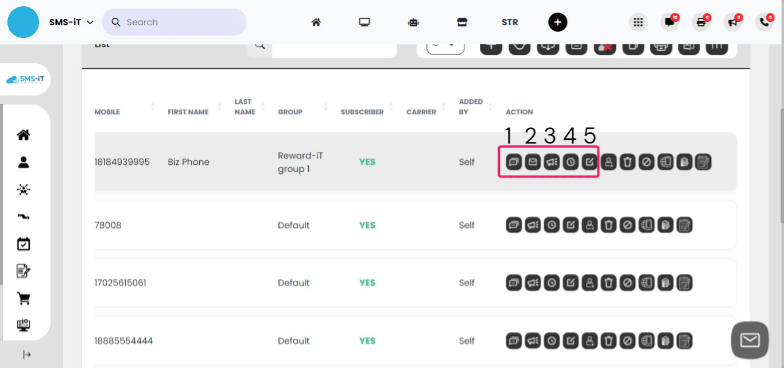Select mobile number 78008

pos(108,225)
